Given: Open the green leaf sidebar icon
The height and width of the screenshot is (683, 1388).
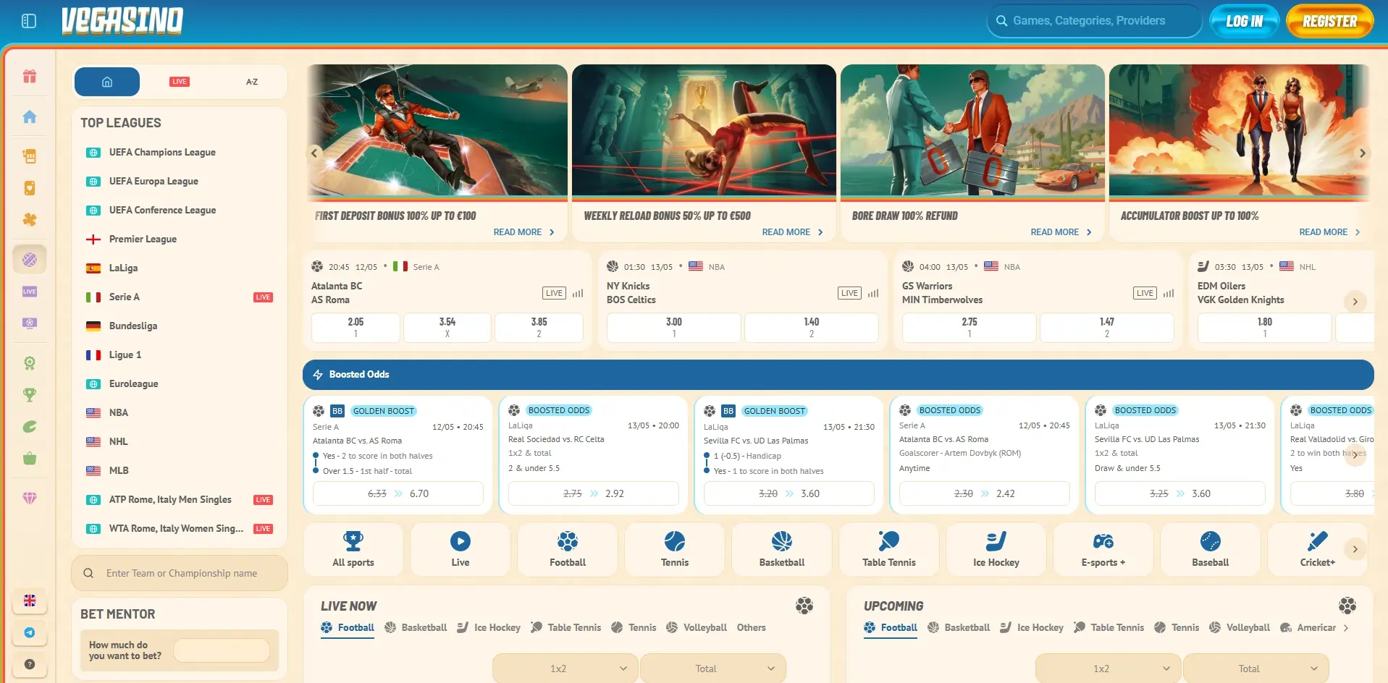Looking at the screenshot, I should point(30,427).
